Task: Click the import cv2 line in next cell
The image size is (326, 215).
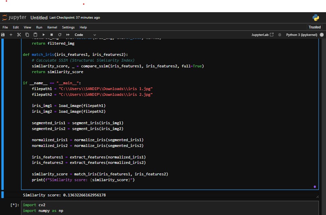Action: (34, 205)
